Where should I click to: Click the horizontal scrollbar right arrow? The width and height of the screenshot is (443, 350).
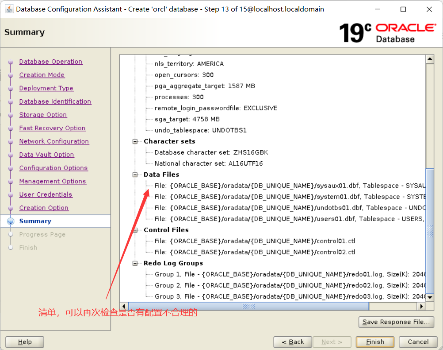tap(421, 306)
